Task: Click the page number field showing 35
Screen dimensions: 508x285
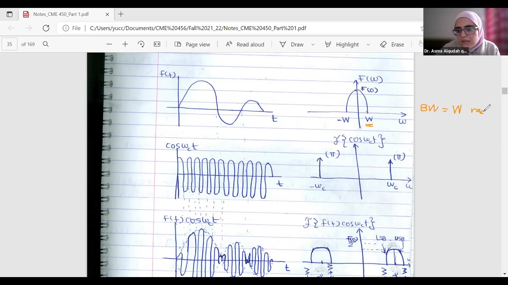Action: pyautogui.click(x=10, y=44)
